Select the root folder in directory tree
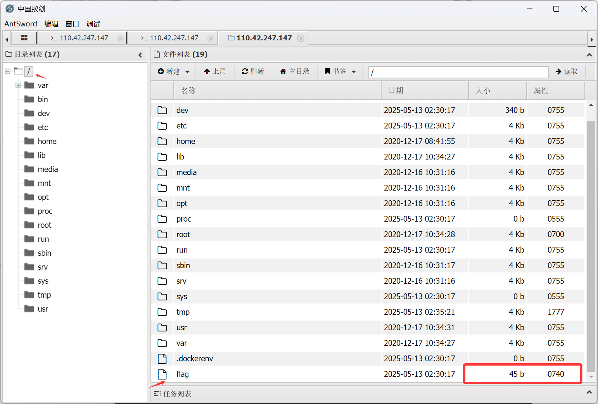The height and width of the screenshot is (404, 598). (x=45, y=225)
